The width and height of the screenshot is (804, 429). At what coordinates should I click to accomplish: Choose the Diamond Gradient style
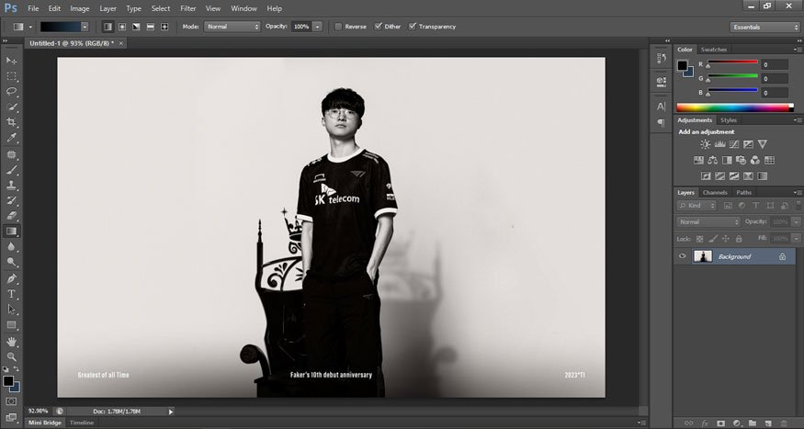tap(164, 27)
